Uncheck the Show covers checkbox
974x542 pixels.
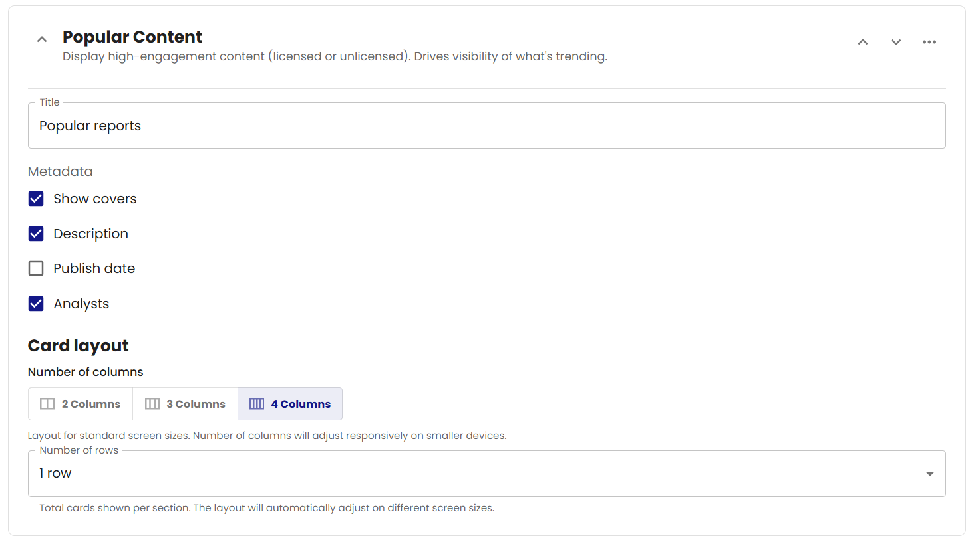(x=36, y=199)
